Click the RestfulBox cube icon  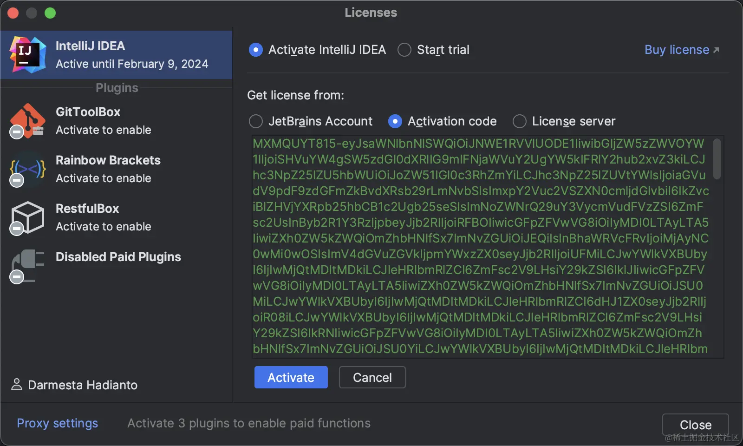28,217
